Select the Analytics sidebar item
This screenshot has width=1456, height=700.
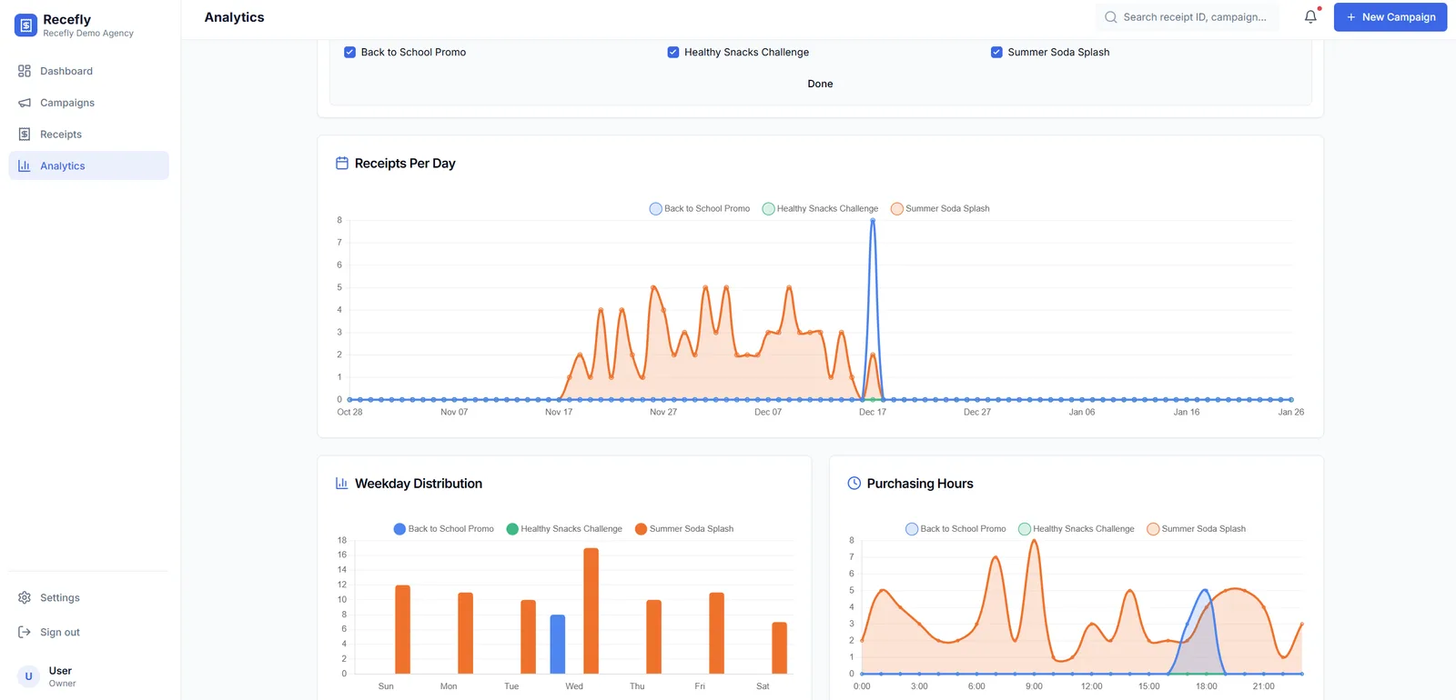pyautogui.click(x=88, y=165)
